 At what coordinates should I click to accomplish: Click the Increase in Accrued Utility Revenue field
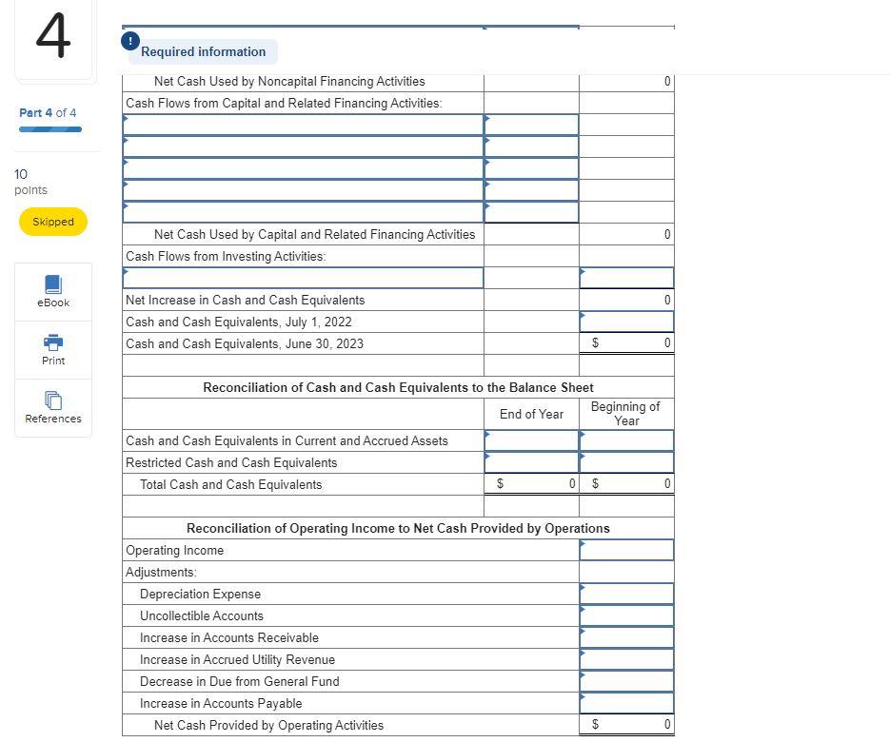point(625,659)
